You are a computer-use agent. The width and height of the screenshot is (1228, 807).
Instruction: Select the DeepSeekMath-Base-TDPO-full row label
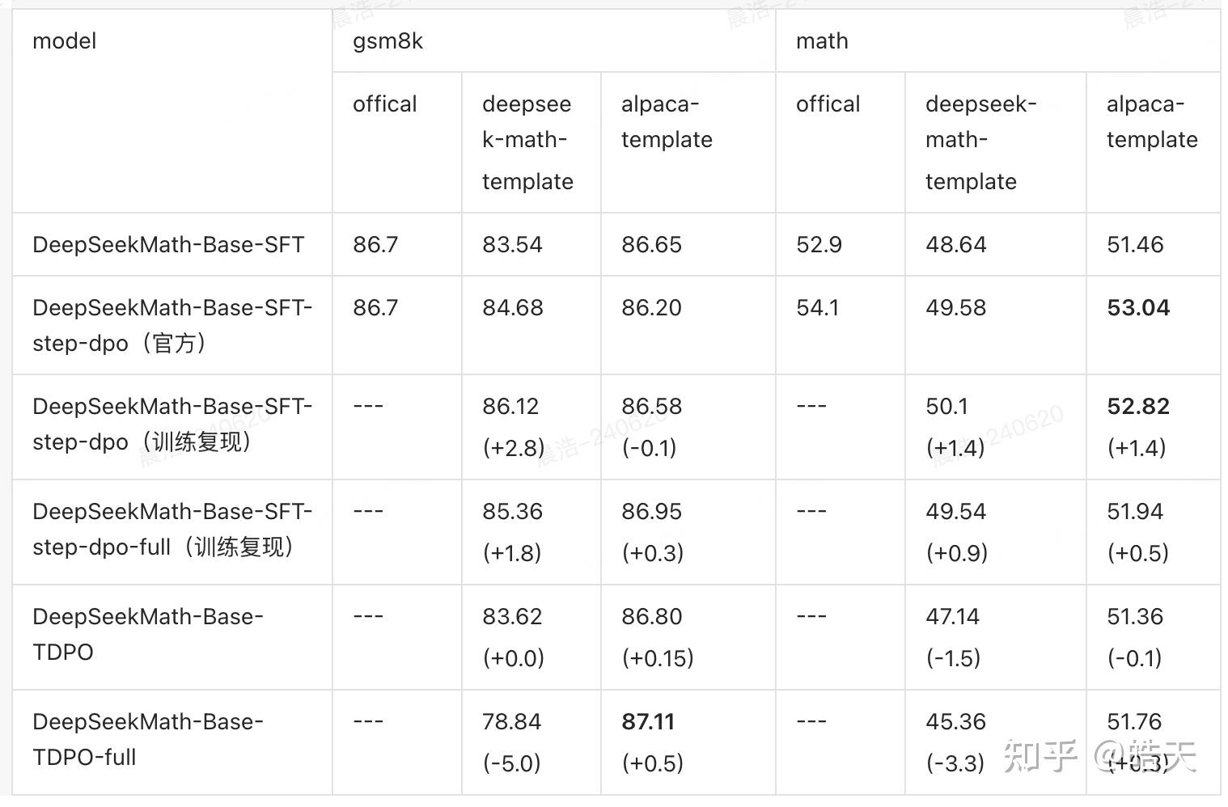[x=147, y=739]
